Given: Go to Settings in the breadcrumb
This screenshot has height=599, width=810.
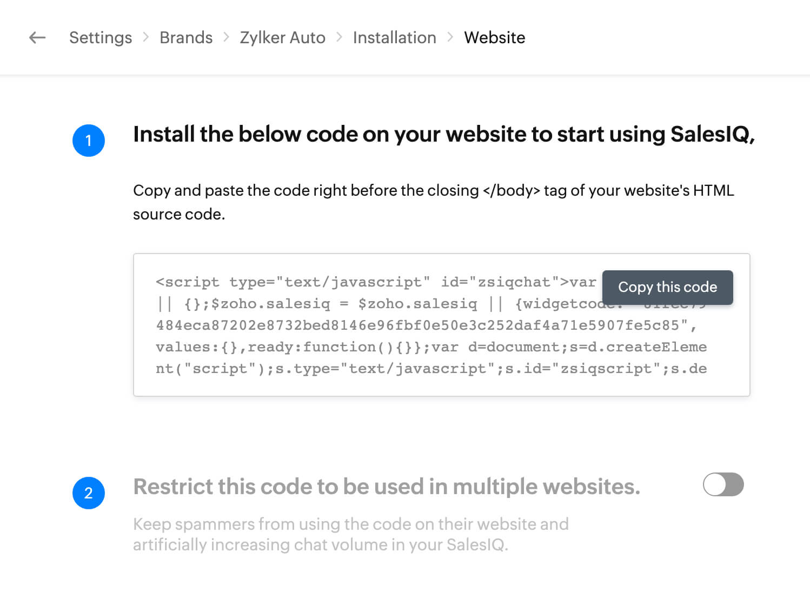Looking at the screenshot, I should [101, 37].
